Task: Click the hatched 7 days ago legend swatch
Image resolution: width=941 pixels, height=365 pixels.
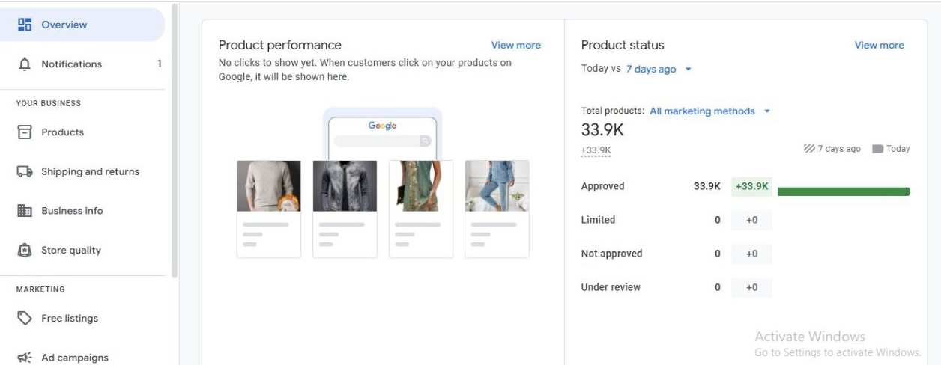Action: point(808,149)
